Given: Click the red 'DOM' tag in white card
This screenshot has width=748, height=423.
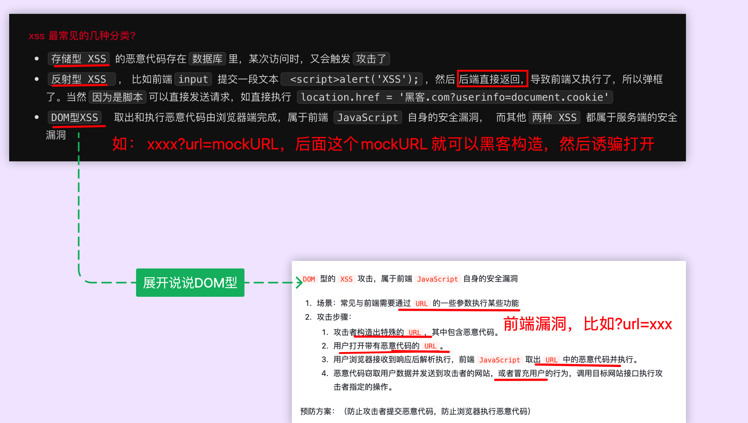Looking at the screenshot, I should (x=309, y=279).
